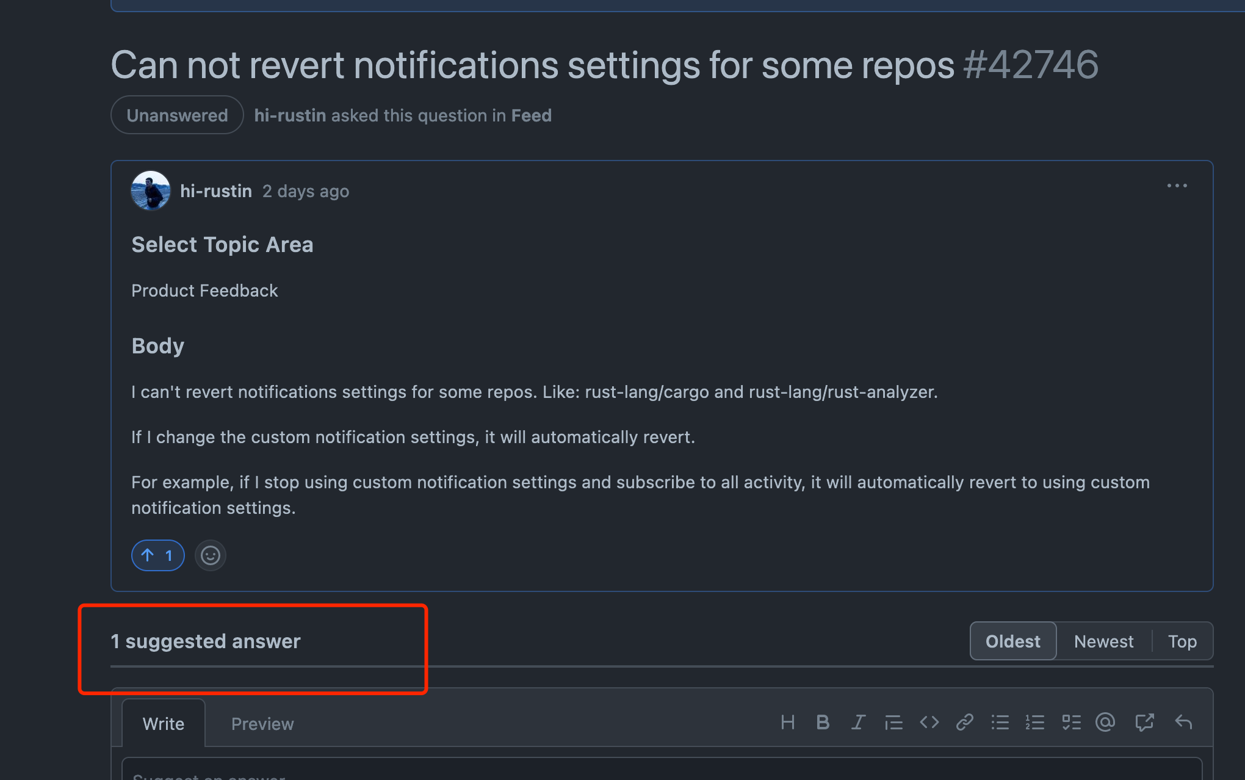Open the emoji reaction picker
Image resolution: width=1245 pixels, height=780 pixels.
(x=210, y=555)
